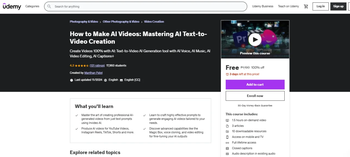Open the Udemy home logo

pyautogui.click(x=12, y=6)
